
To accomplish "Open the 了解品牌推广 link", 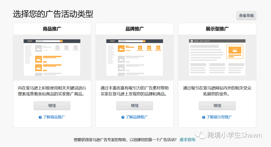I will (137, 117).
